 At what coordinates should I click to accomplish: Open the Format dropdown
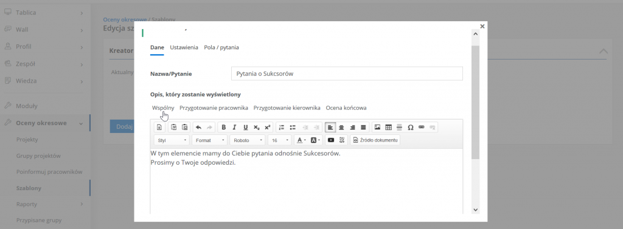coord(210,140)
